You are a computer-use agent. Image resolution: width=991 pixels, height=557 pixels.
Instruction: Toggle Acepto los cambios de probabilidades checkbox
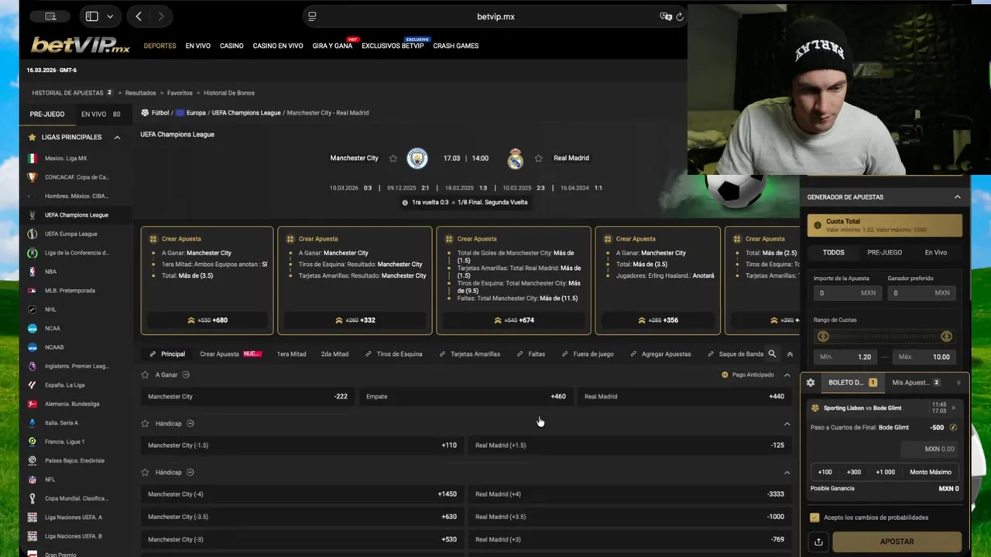click(814, 518)
